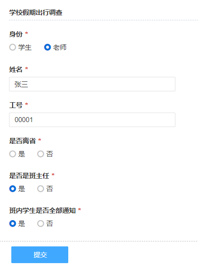The width and height of the screenshot is (198, 269).
Task: Select the 老师 identity radio button
Action: coord(47,47)
